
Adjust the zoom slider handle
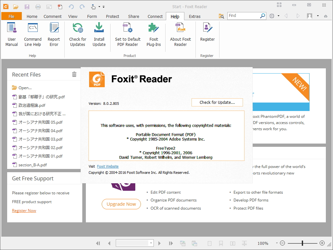click(302, 243)
